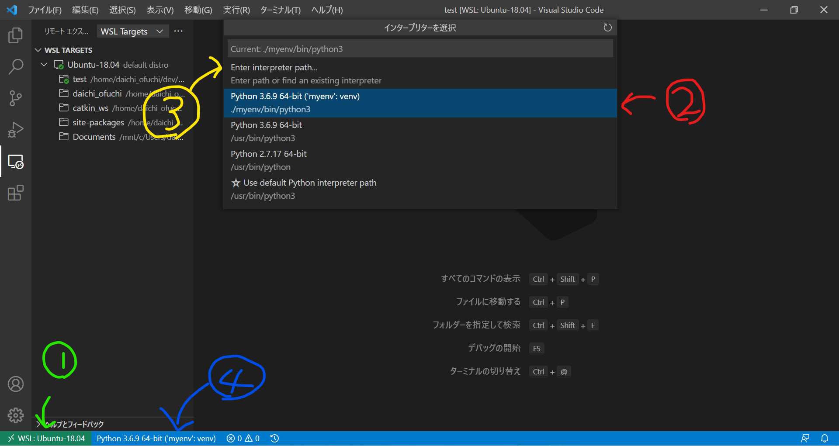Select Ubuntu-18.04 default distro row
The width and height of the screenshot is (839, 446).
click(113, 65)
